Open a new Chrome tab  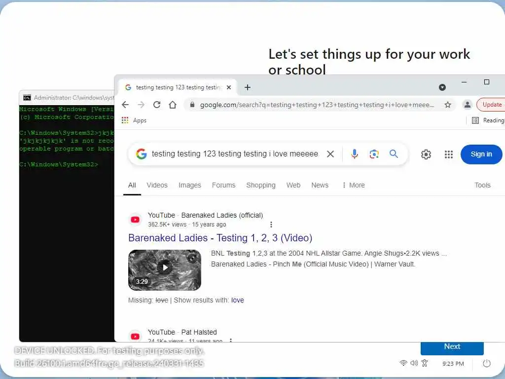[248, 87]
